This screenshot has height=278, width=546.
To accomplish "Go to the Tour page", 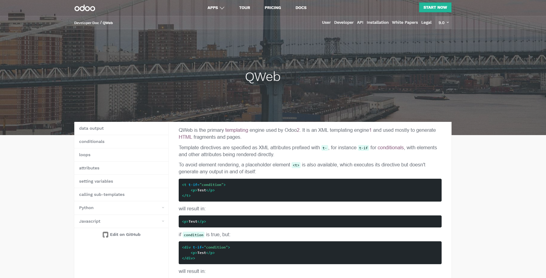I will tap(244, 8).
